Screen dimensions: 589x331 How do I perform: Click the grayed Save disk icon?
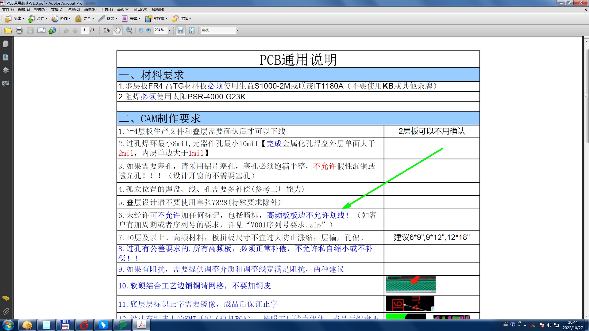30,30
